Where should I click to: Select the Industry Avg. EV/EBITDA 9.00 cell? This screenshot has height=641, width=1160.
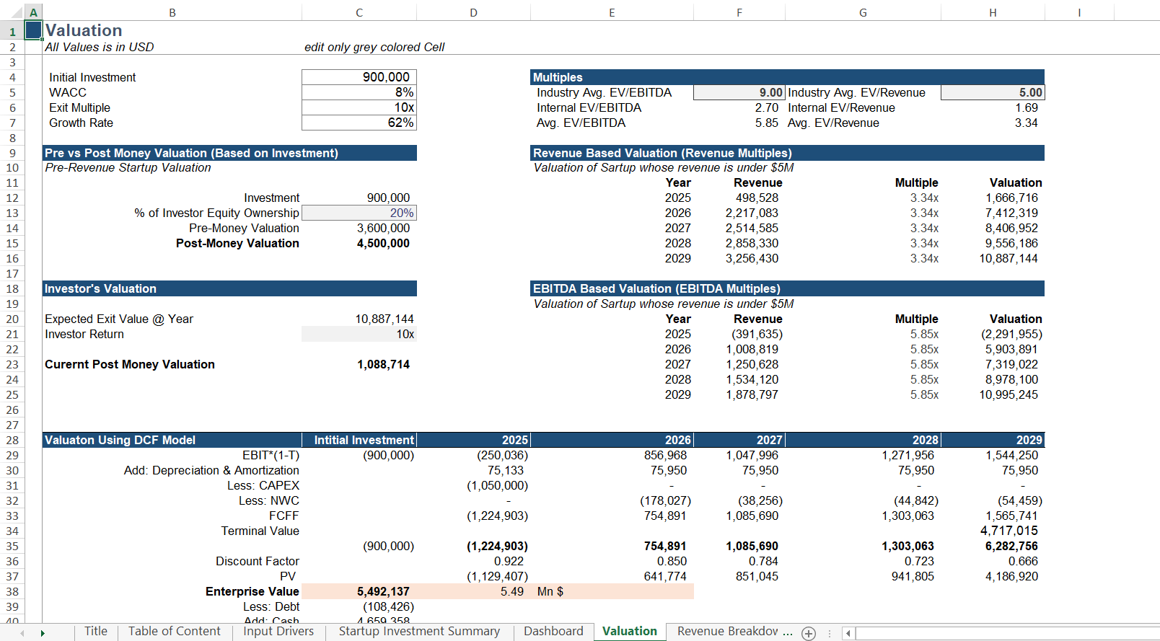[x=739, y=92]
